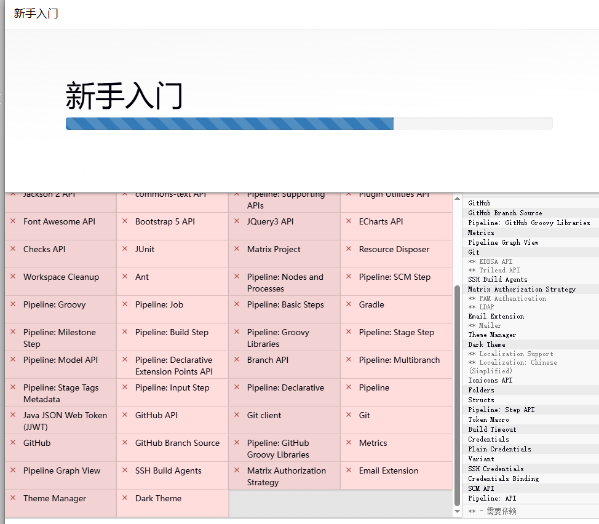Click Matrix Authorization Strategy grid cell
Image resolution: width=599 pixels, height=524 pixels.
tap(285, 476)
